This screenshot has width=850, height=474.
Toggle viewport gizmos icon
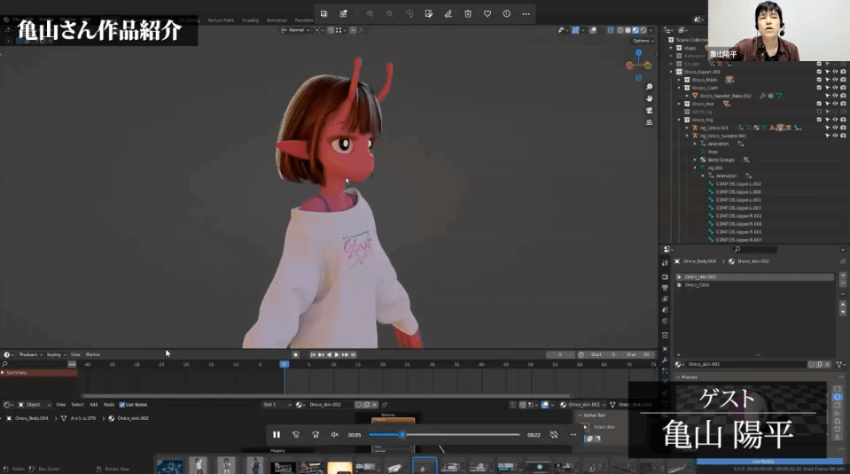(x=575, y=30)
